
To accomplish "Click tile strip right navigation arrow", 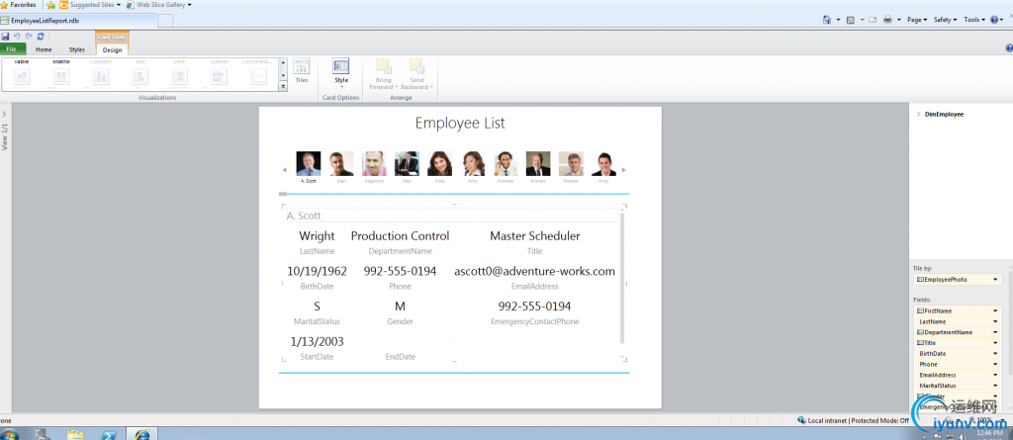I will [x=624, y=170].
